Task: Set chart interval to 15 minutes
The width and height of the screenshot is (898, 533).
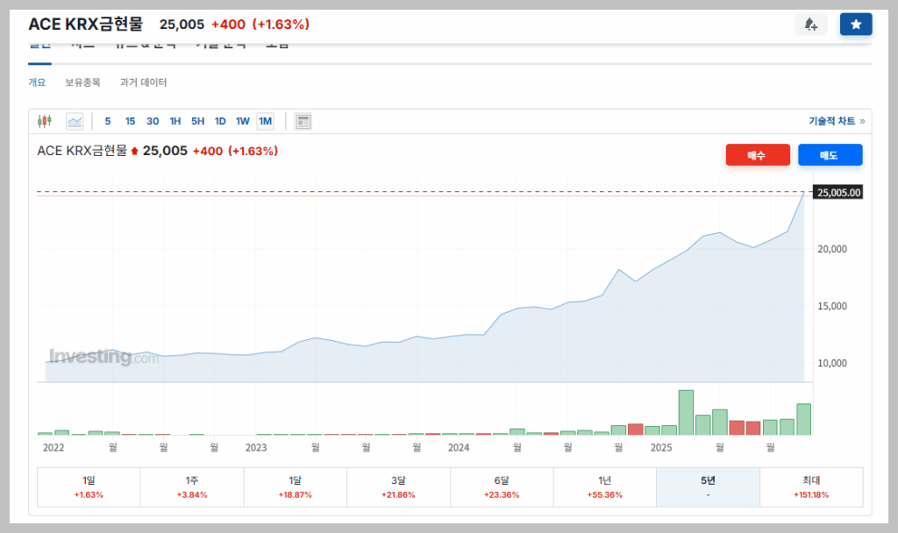Action: tap(130, 121)
